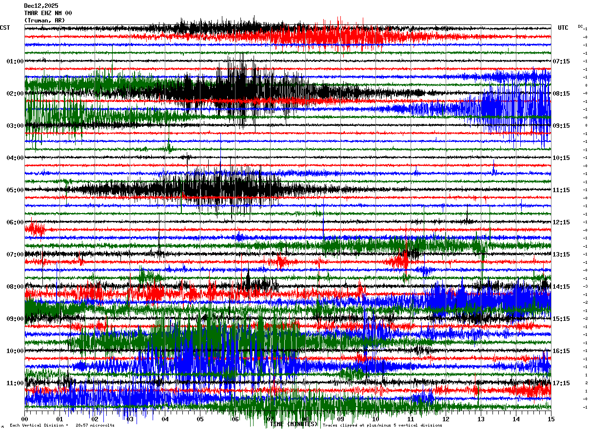Click minute tick 15 on bottom axis
Viewport: 590px width, 432px height.
[551, 419]
